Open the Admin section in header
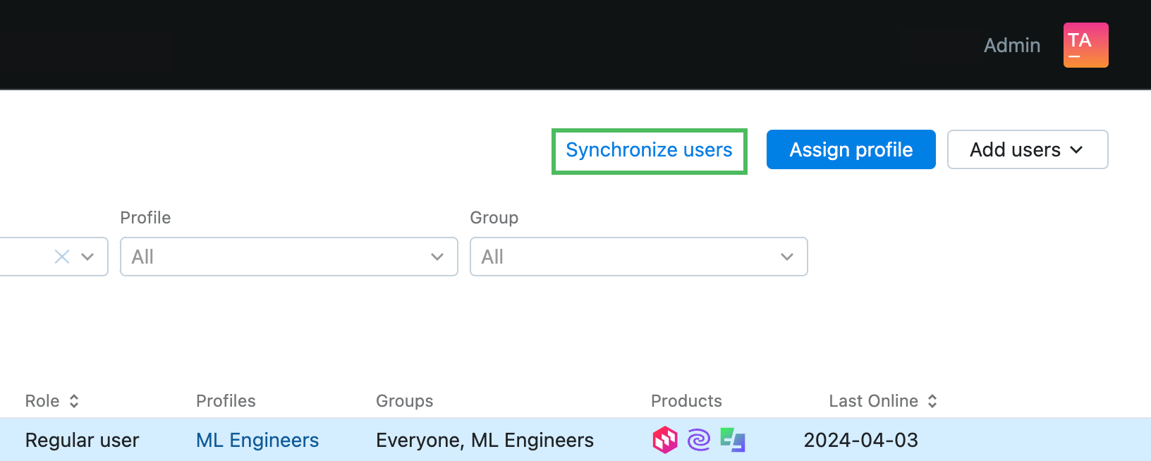Viewport: 1151px width, 461px height. click(1011, 45)
